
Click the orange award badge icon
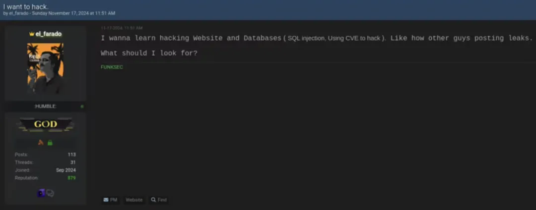pos(41,143)
